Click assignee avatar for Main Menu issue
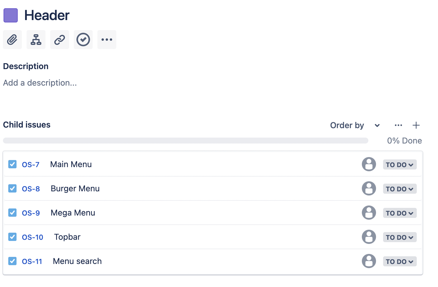Screen dimensions: 438x287 [x=369, y=164]
